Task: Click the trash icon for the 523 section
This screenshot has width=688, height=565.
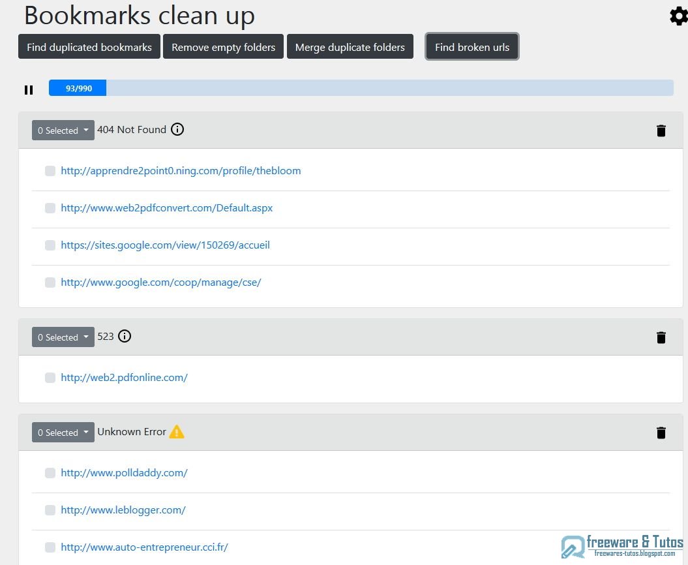Action: 661,337
